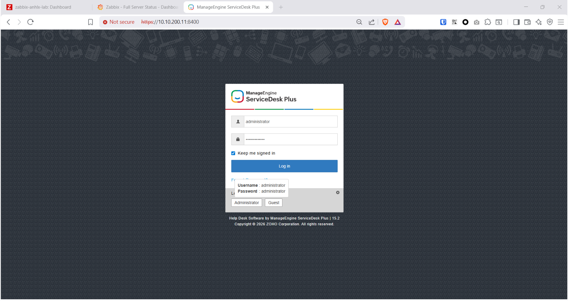
Task: Click the Bitwarden extension icon
Action: 443,22
